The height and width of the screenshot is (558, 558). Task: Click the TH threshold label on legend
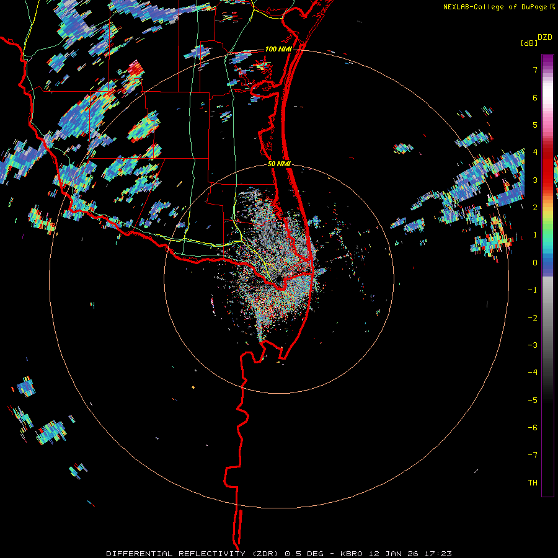(x=533, y=483)
